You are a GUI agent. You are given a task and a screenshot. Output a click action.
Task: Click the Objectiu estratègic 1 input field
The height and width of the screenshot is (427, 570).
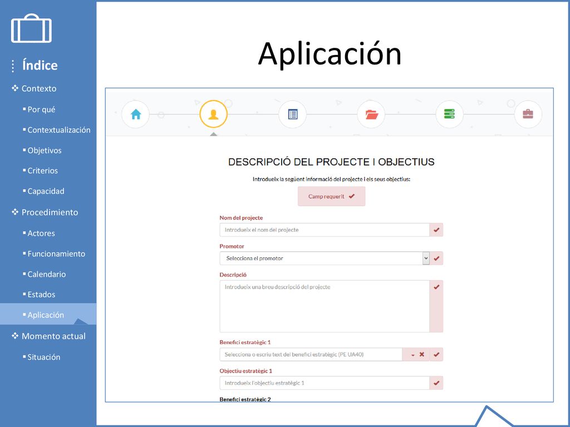325,383
